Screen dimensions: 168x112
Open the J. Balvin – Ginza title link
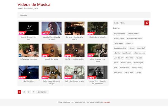click(x=29, y=81)
